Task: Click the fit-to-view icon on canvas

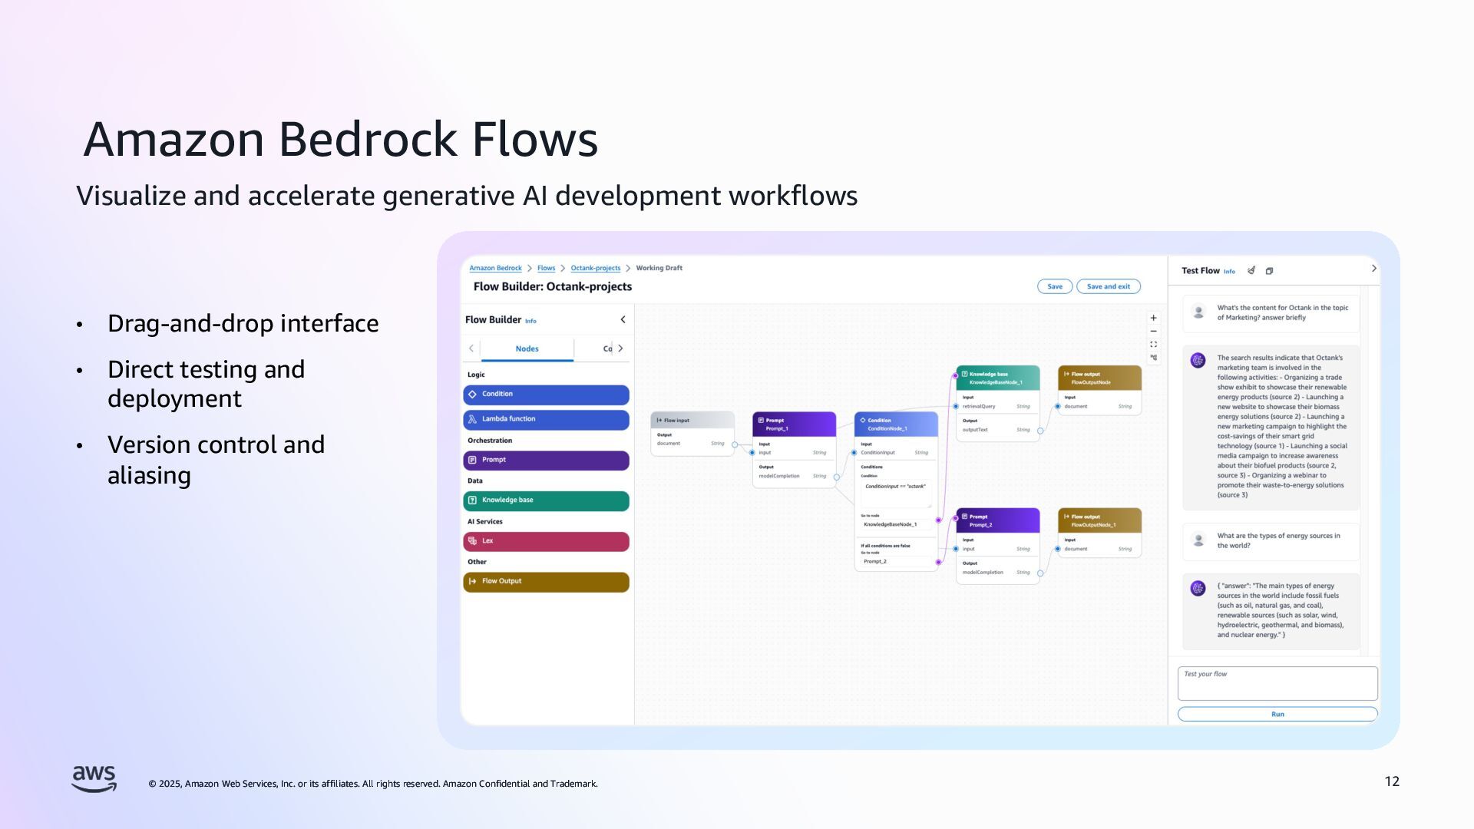Action: [x=1153, y=345]
